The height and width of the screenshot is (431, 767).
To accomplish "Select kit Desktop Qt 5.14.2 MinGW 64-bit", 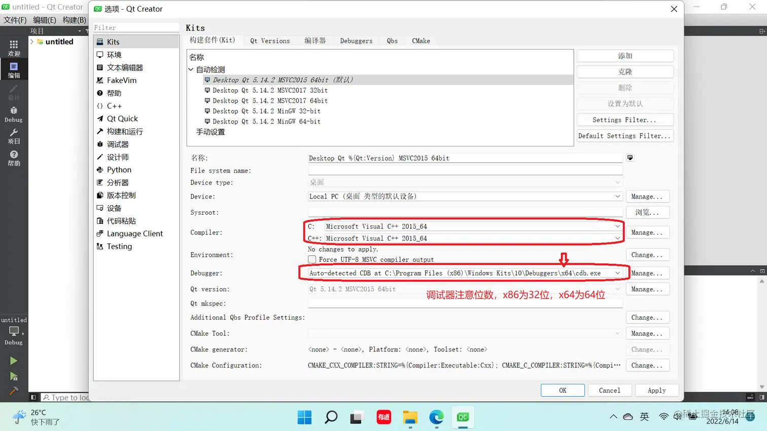I will [266, 122].
